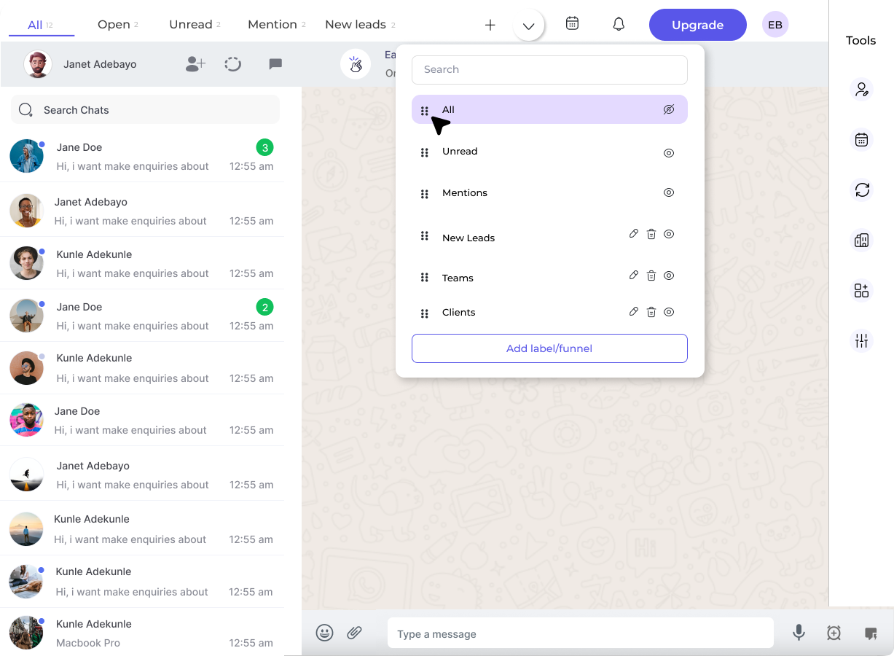894x656 pixels.
Task: Delete the Clients label
Action: [651, 312]
